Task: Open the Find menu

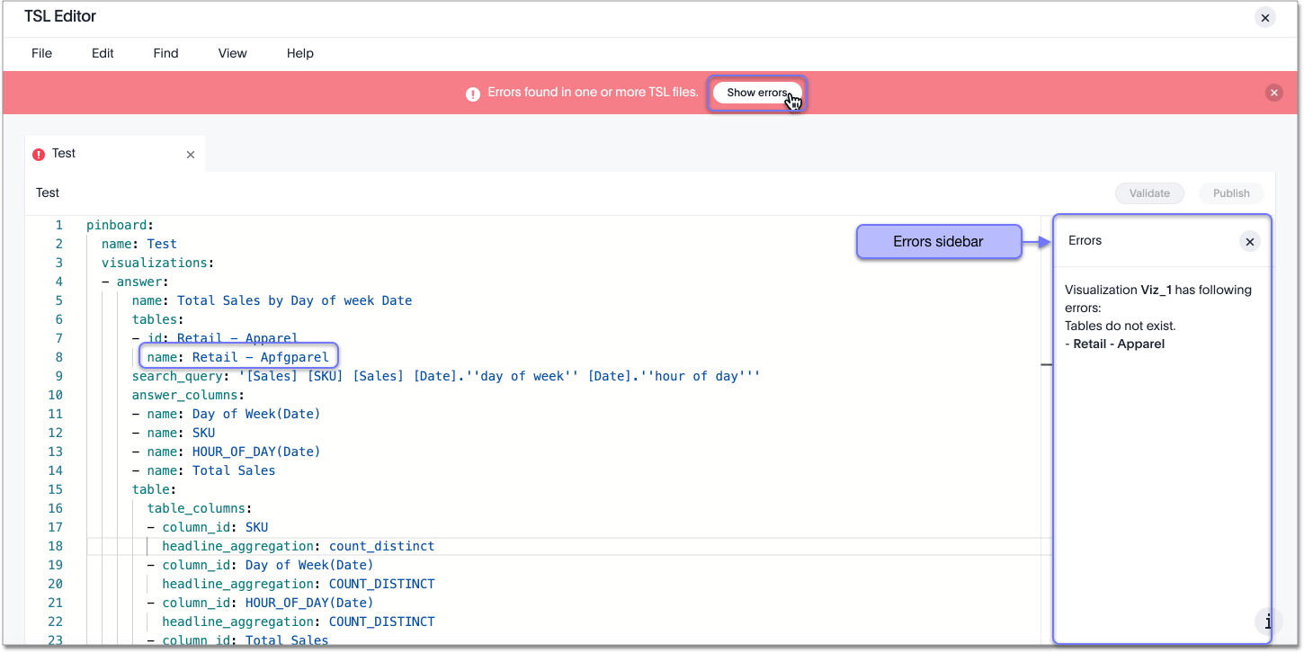Action: pyautogui.click(x=165, y=53)
